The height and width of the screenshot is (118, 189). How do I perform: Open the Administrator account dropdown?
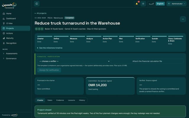coord(176,4)
